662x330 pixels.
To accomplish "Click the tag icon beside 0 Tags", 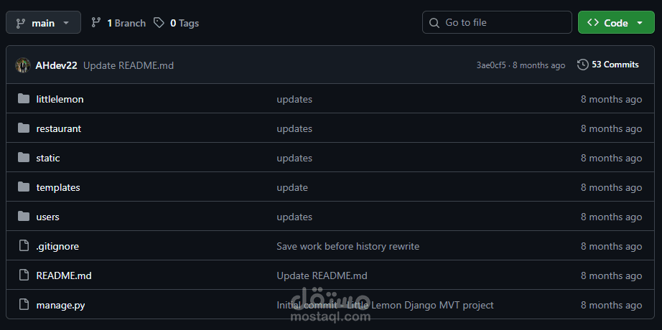I will [x=159, y=23].
